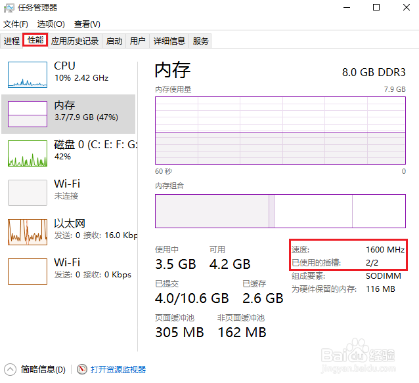Click the 已使用的插槽 2/2 value
This screenshot has width=419, height=383.
pyautogui.click(x=372, y=263)
